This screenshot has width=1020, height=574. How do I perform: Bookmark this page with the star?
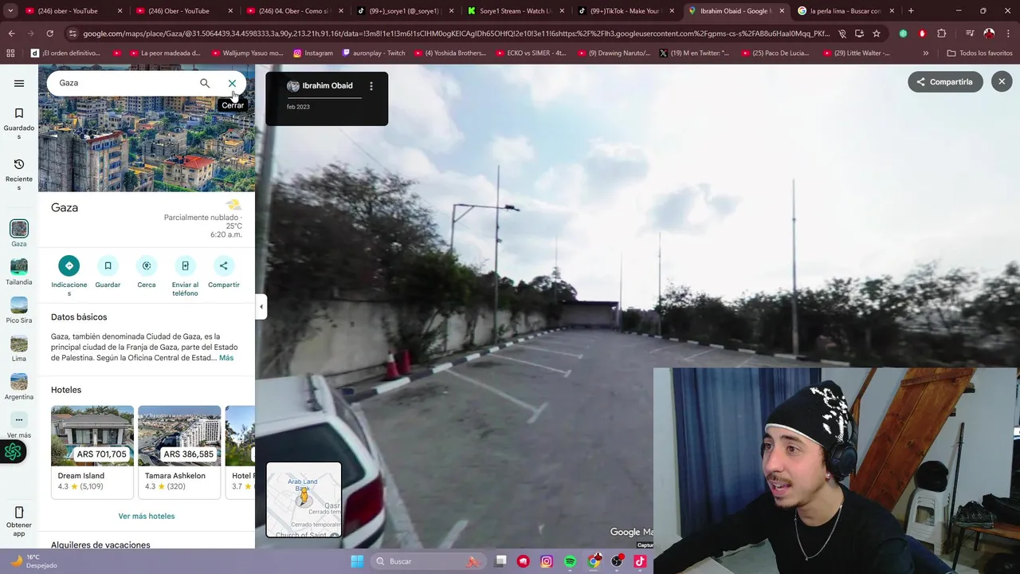[x=877, y=33]
